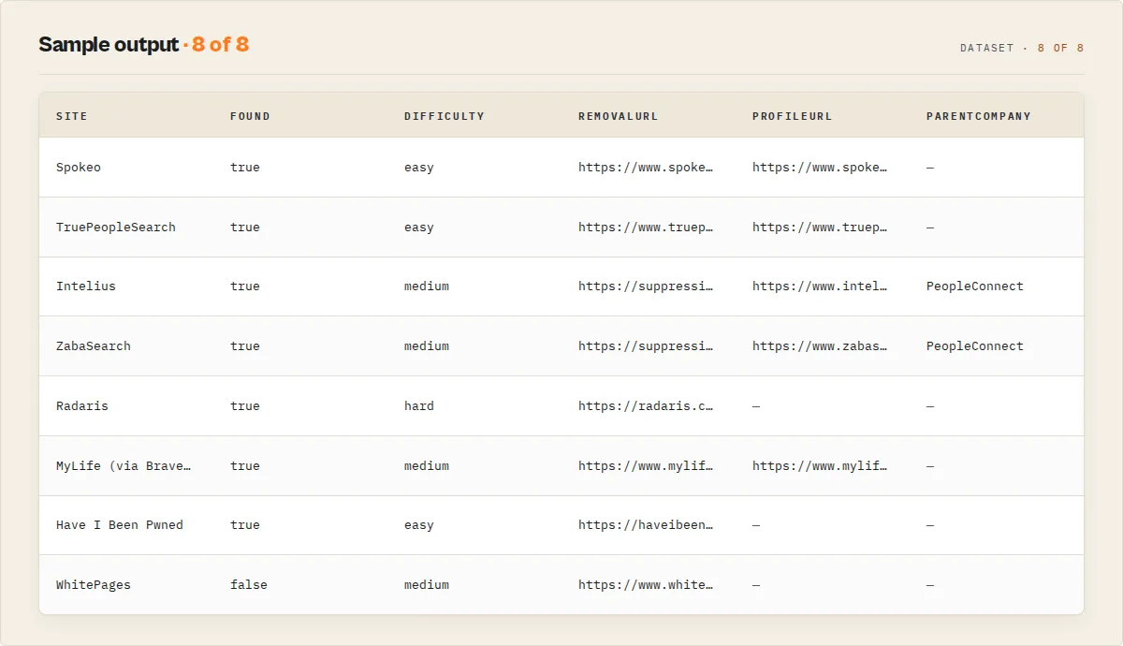Click the WhitePages removal URL

point(646,585)
